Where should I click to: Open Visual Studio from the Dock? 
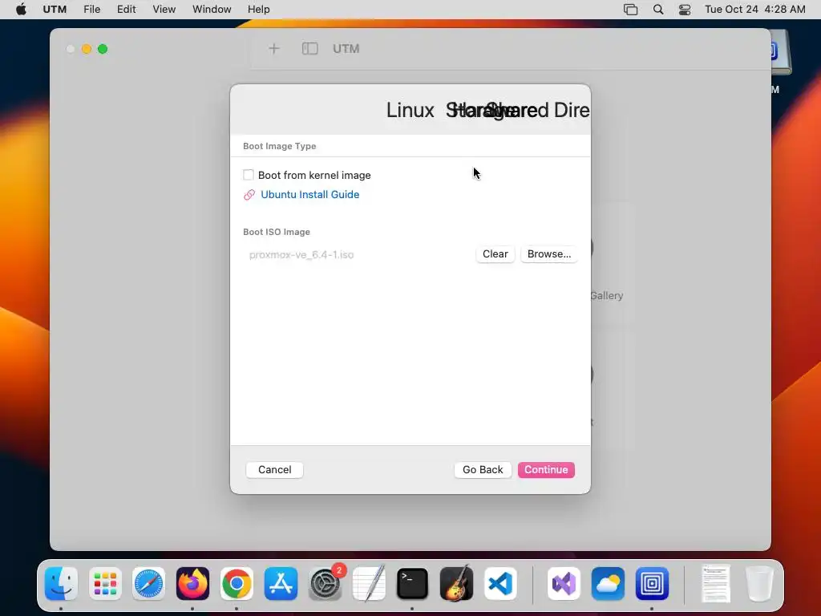(564, 584)
